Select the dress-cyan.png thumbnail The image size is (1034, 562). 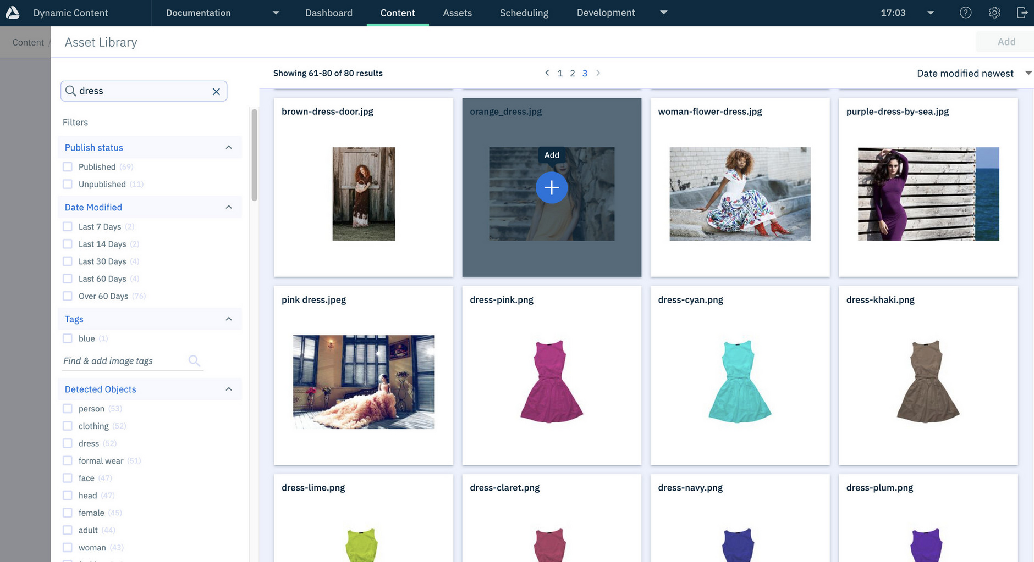tap(740, 382)
